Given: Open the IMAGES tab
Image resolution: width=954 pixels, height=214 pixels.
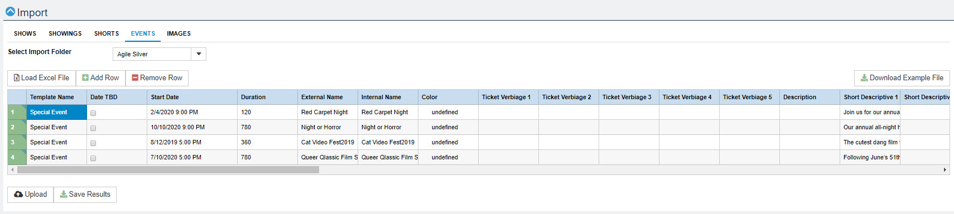Looking at the screenshot, I should point(179,33).
